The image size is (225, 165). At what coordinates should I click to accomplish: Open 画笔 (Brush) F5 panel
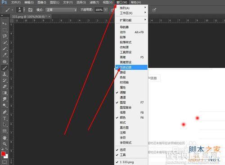tap(131, 57)
